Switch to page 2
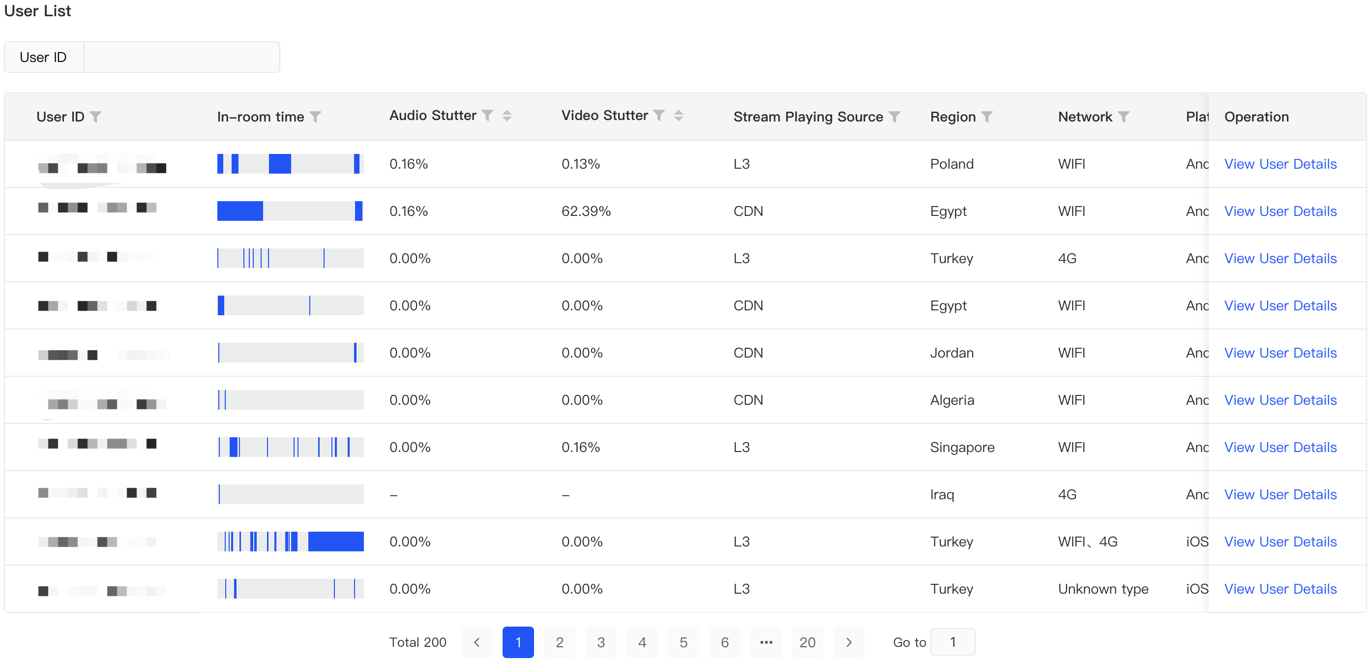This screenshot has width=1372, height=663. point(559,642)
